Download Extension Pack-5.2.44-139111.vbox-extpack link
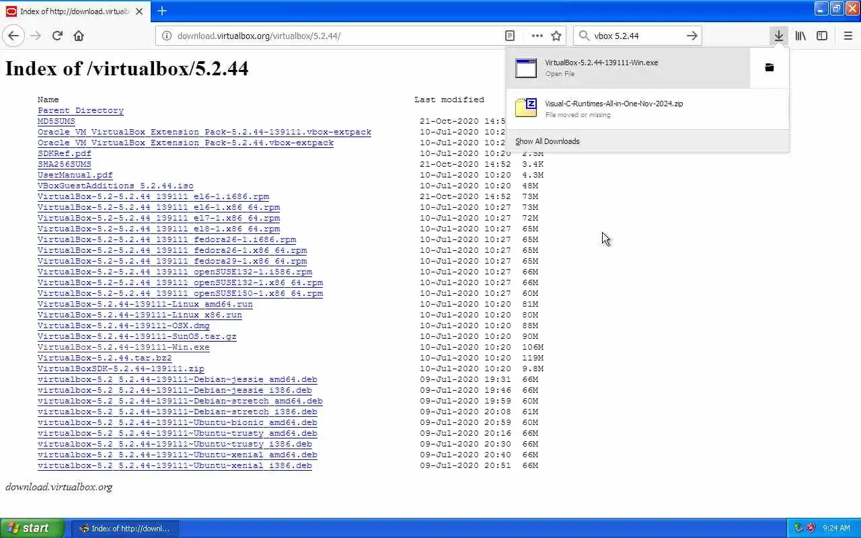 pos(204,132)
